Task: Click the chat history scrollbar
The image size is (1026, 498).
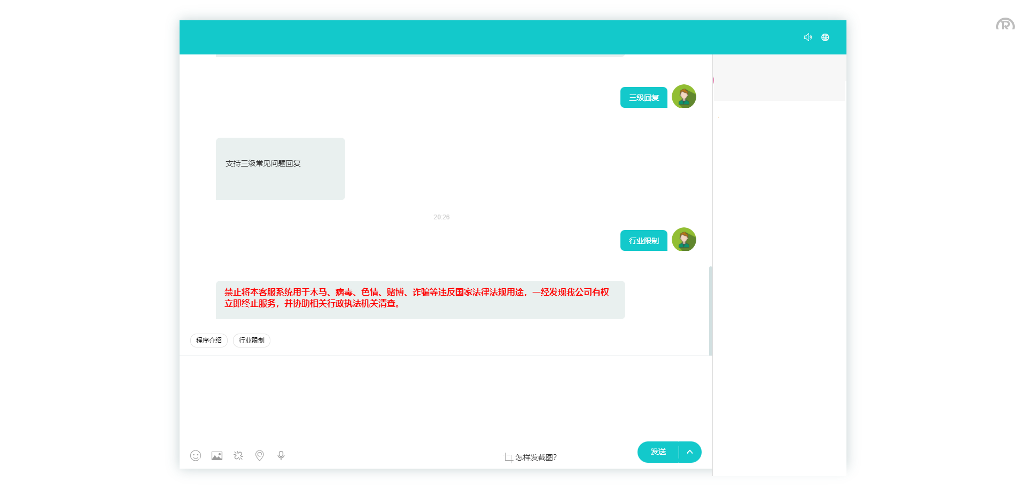Action: pos(710,310)
